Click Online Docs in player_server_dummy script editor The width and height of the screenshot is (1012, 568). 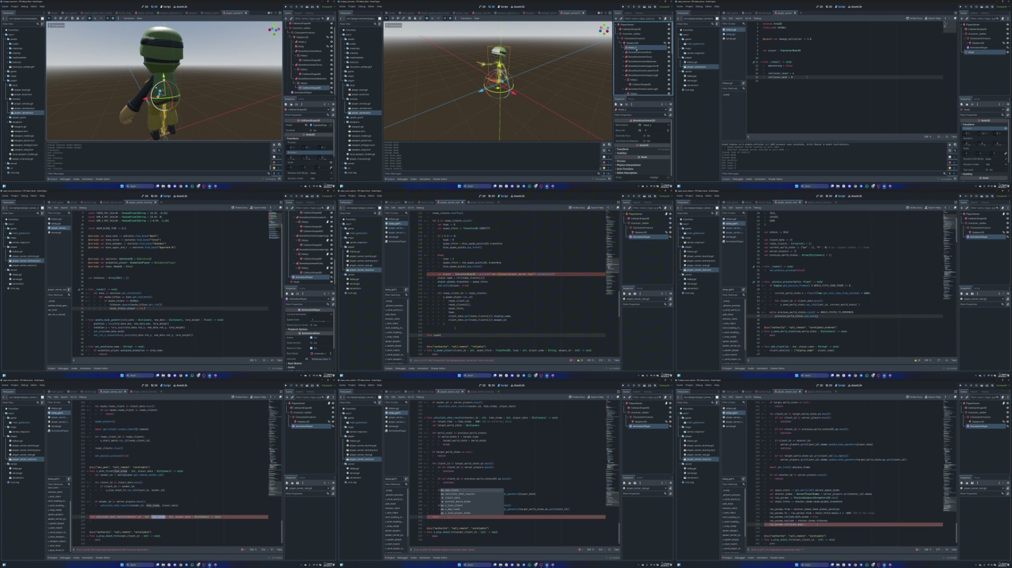coord(240,207)
